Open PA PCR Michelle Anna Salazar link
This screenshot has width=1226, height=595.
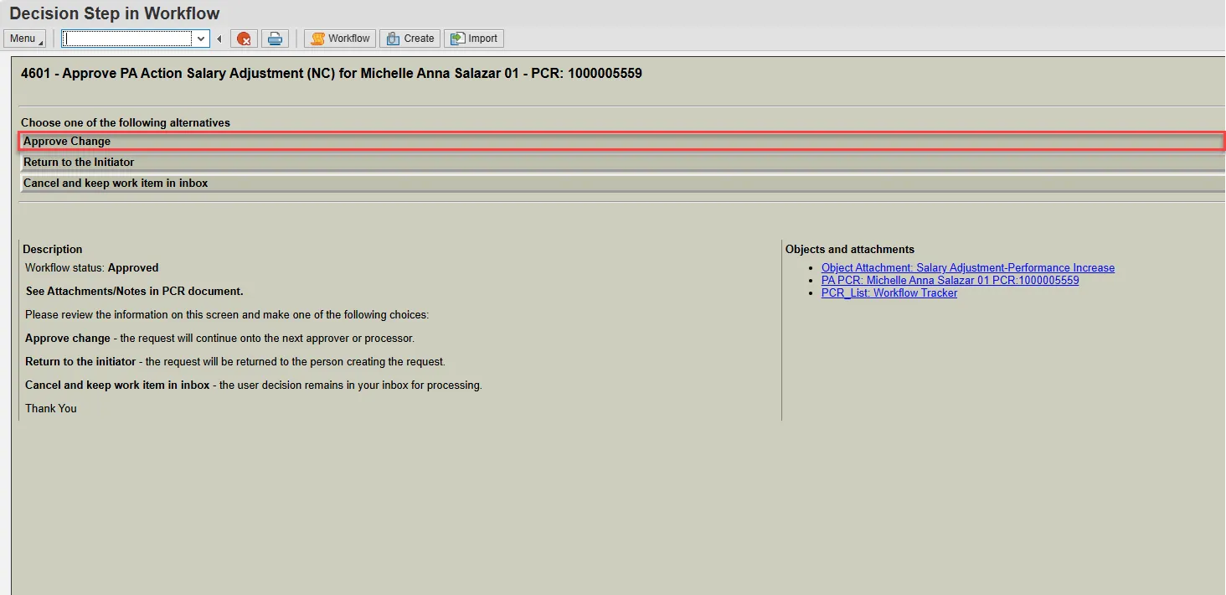coord(950,281)
